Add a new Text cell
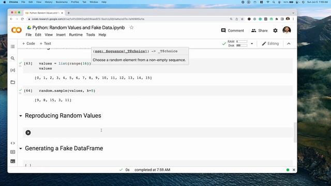Screen dimensions: 331x186 click(45, 43)
